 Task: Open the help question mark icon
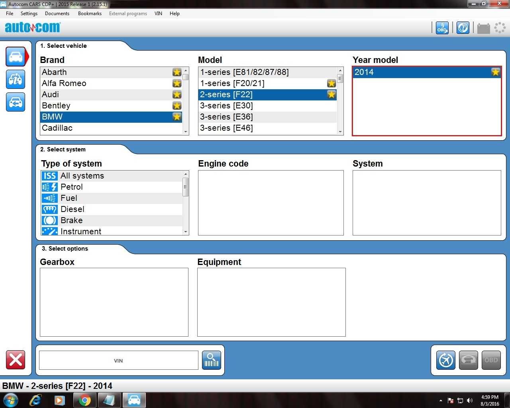pos(463,28)
